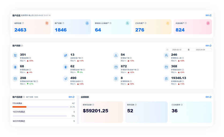Click the paper plane icon for 新增发送邮件
Image resolution: width=224 pixels, height=137 pixels.
pyautogui.click(x=66, y=79)
